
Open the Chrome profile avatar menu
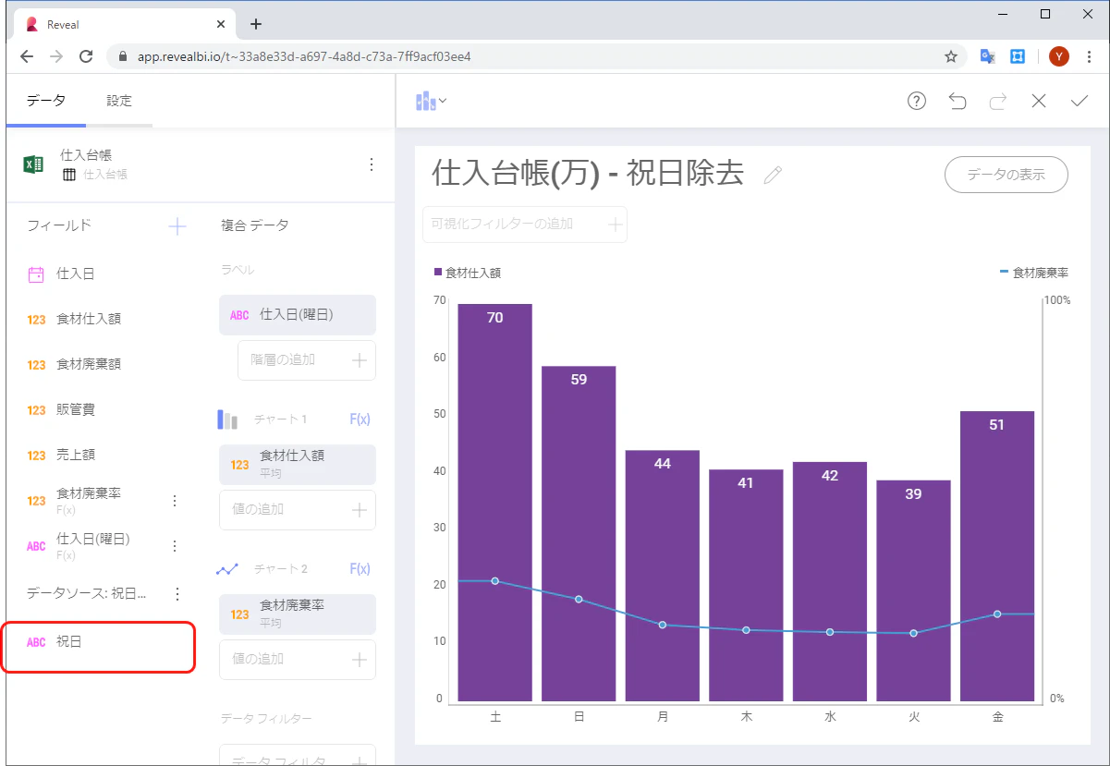click(1059, 56)
